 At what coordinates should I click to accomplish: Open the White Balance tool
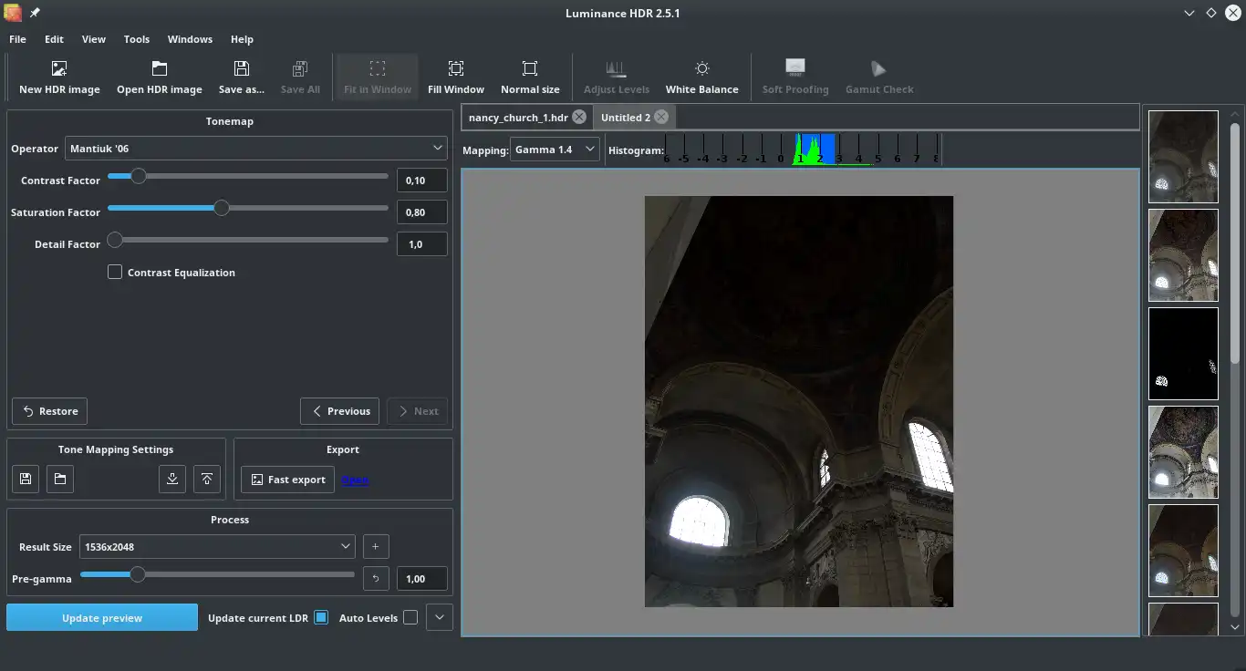(x=701, y=77)
